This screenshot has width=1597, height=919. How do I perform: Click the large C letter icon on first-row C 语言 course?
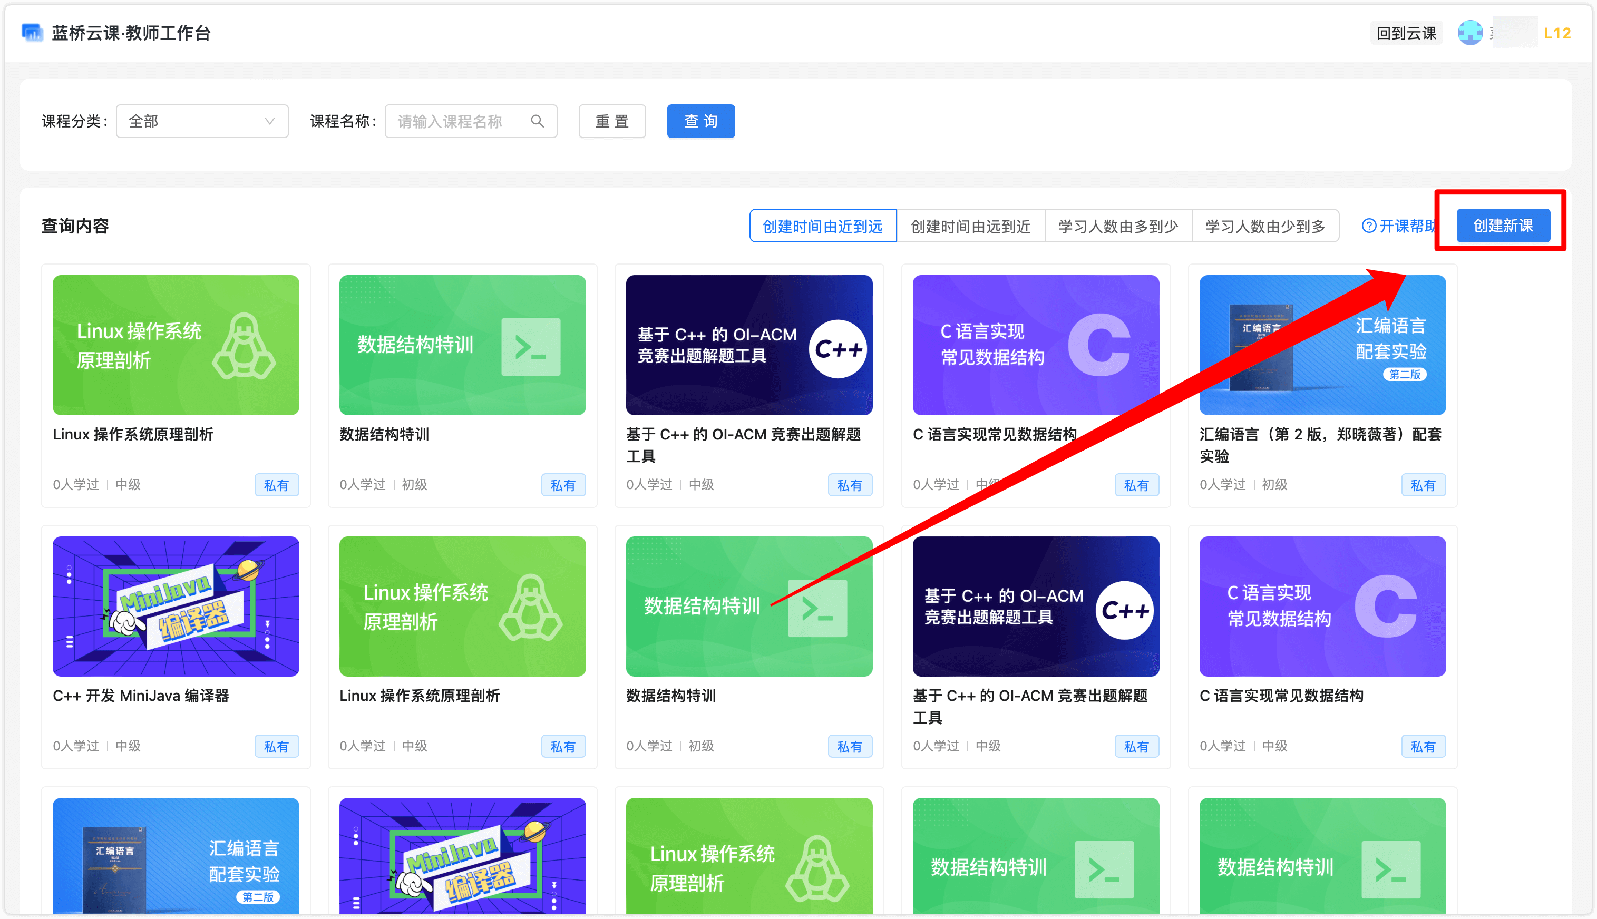click(1099, 345)
